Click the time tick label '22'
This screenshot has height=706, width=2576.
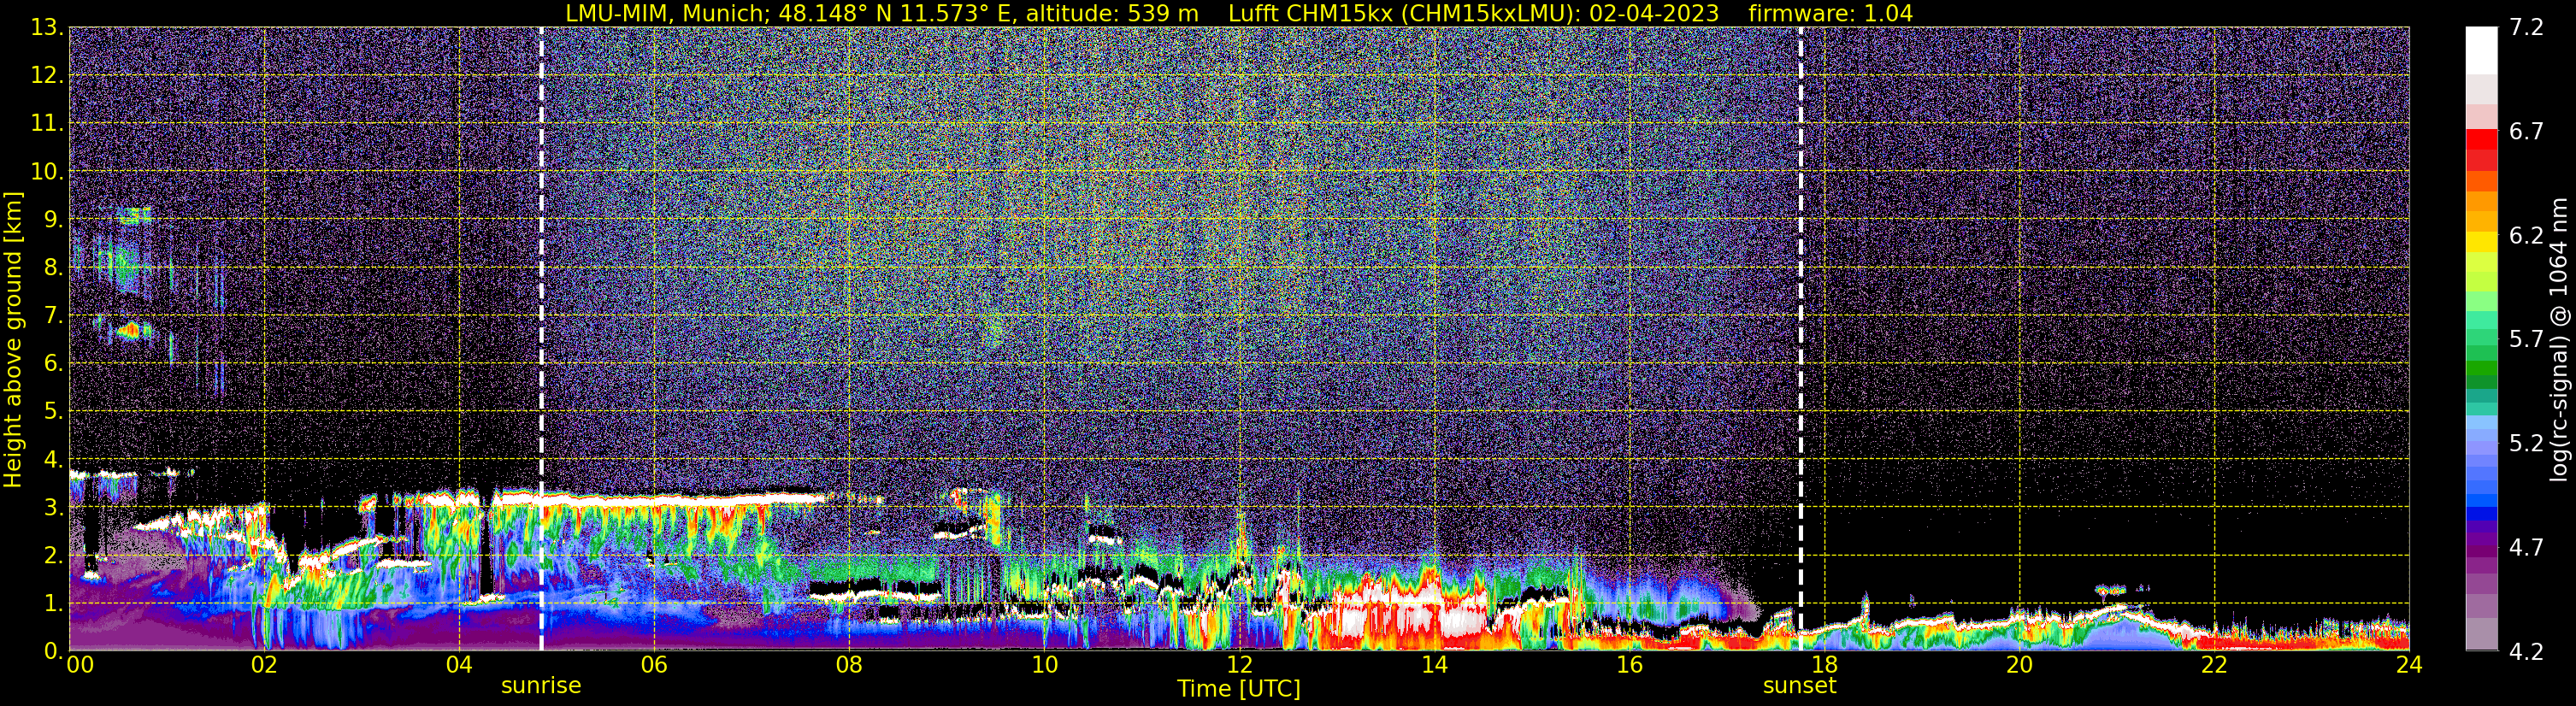coord(2214,665)
